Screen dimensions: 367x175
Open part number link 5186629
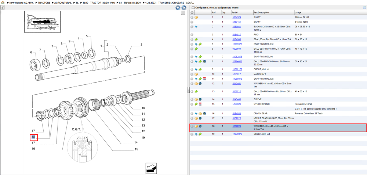coord(237,104)
